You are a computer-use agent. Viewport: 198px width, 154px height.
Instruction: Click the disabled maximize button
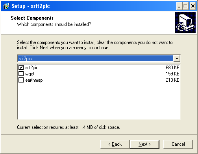pos(185,6)
